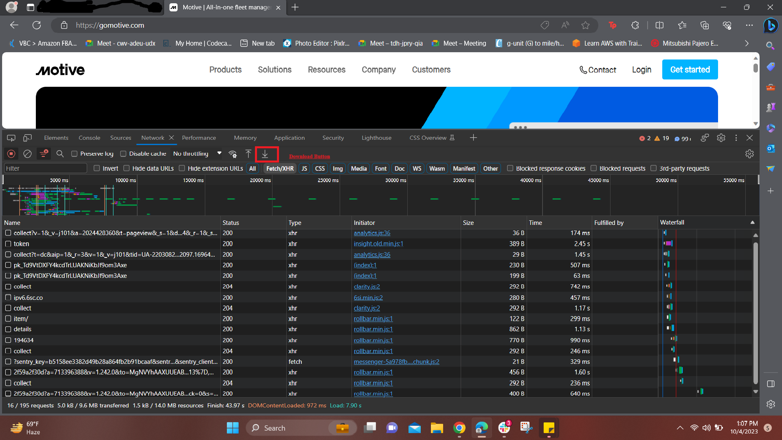Check the Disable cache option
The image size is (782, 440).
pyautogui.click(x=123, y=154)
